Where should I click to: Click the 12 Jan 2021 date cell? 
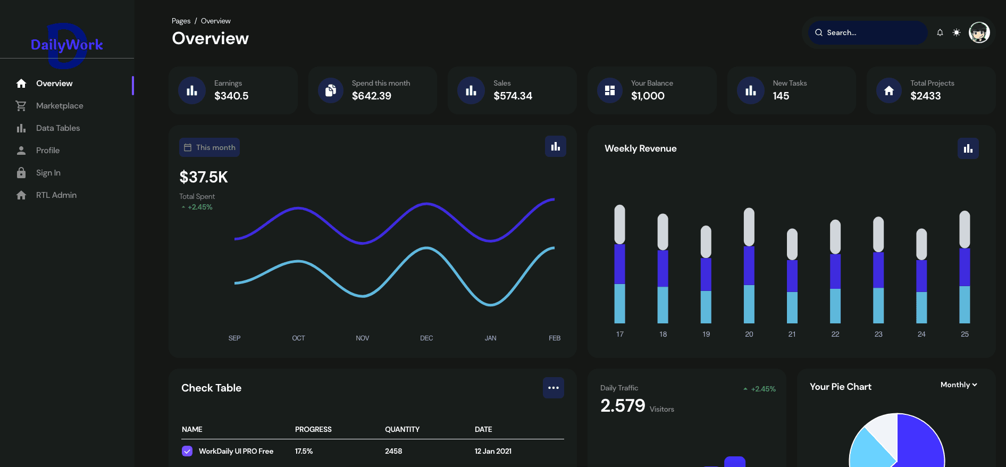pyautogui.click(x=493, y=451)
